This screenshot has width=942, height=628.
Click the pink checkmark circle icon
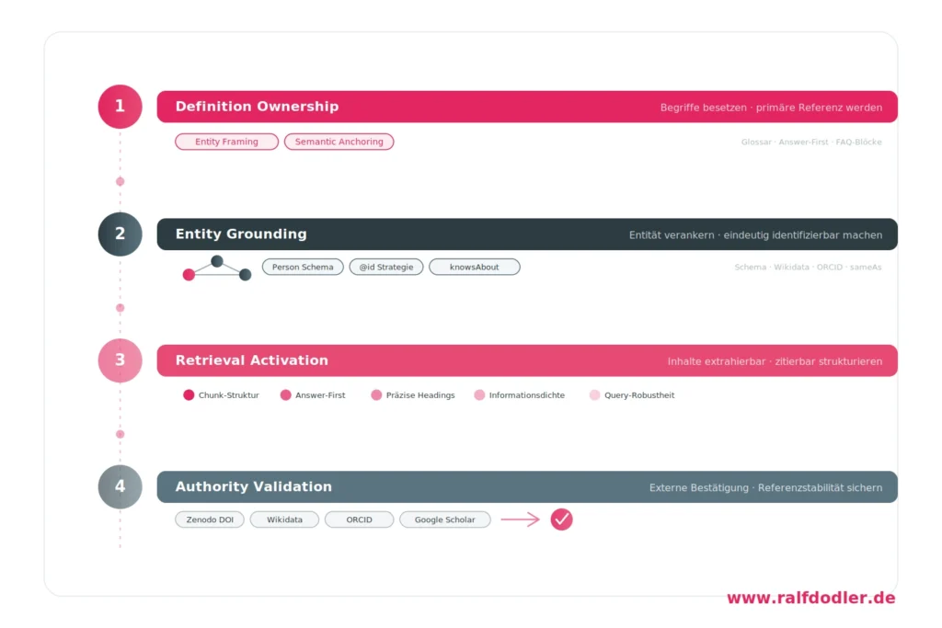tap(561, 520)
